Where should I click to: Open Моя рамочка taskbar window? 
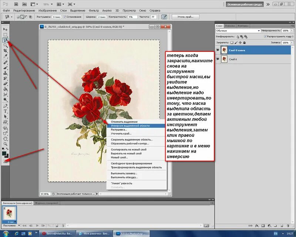click(x=95, y=234)
